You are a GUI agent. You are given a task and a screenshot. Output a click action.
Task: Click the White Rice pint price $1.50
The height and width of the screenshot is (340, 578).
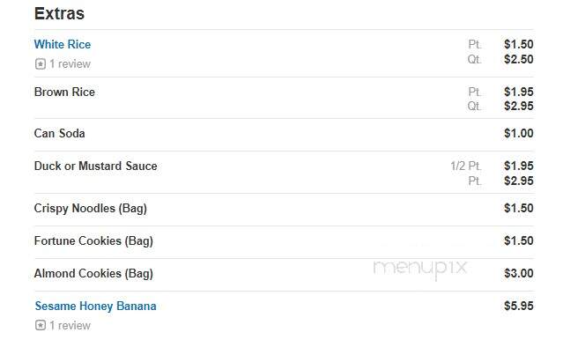(x=519, y=44)
